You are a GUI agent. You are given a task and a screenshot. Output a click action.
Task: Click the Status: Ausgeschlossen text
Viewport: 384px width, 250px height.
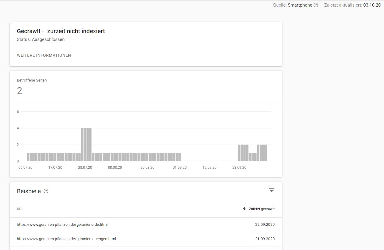pos(41,39)
